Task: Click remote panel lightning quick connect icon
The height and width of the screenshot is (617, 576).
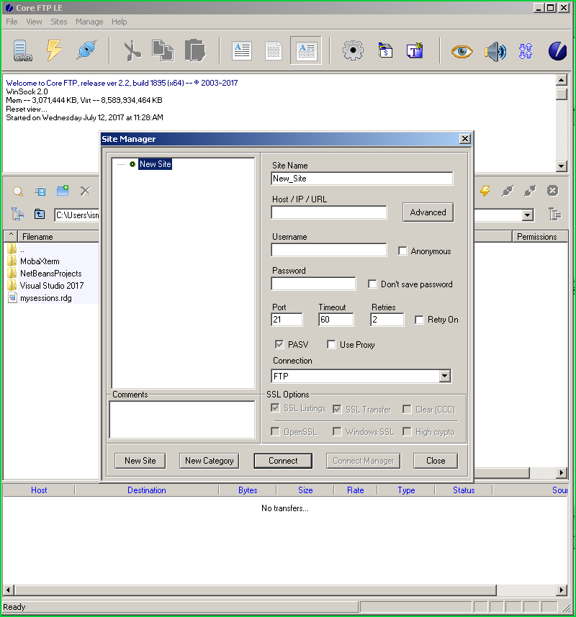Action: click(485, 192)
